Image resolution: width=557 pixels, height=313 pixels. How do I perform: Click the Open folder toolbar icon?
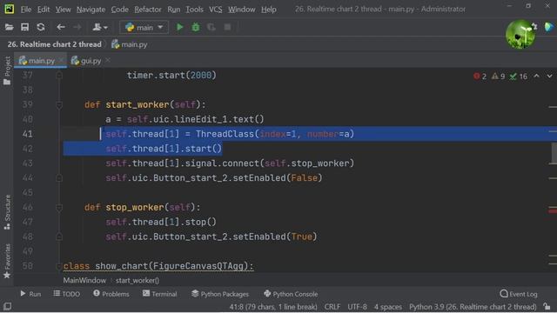[10, 27]
